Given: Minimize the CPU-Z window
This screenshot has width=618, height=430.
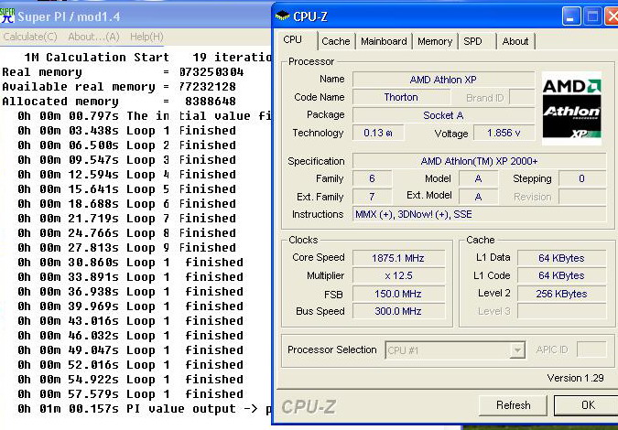Looking at the screenshot, I should coord(571,16).
